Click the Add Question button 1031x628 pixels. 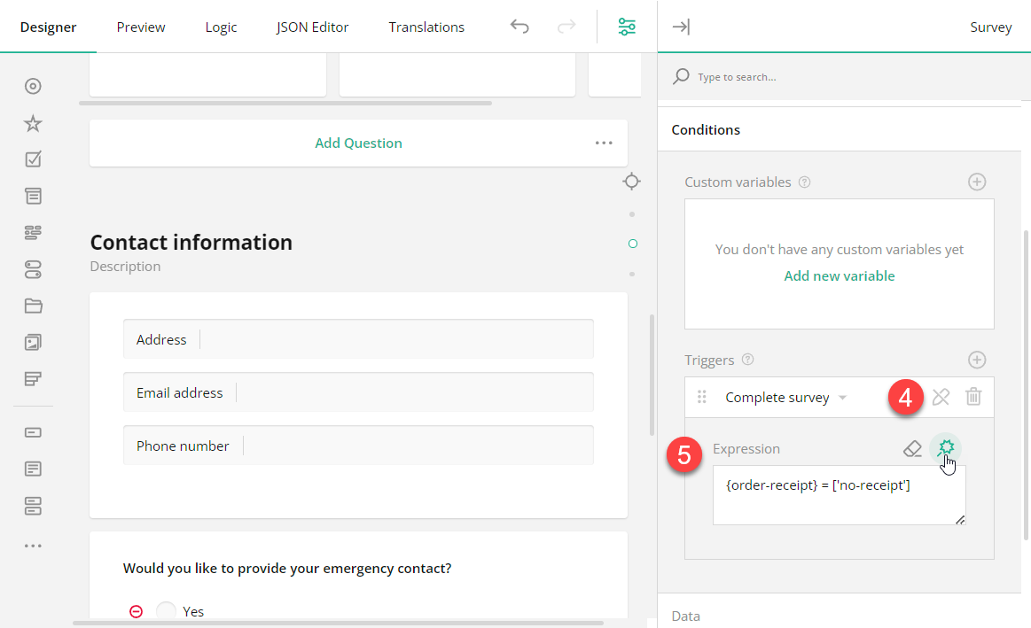click(x=358, y=143)
